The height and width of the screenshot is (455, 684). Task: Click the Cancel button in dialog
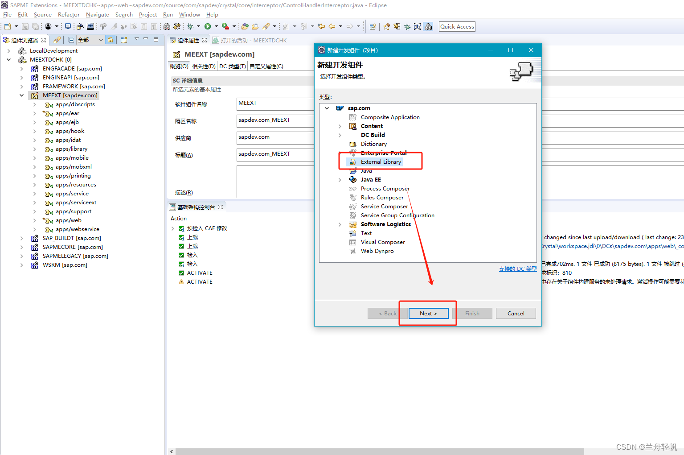coord(516,314)
